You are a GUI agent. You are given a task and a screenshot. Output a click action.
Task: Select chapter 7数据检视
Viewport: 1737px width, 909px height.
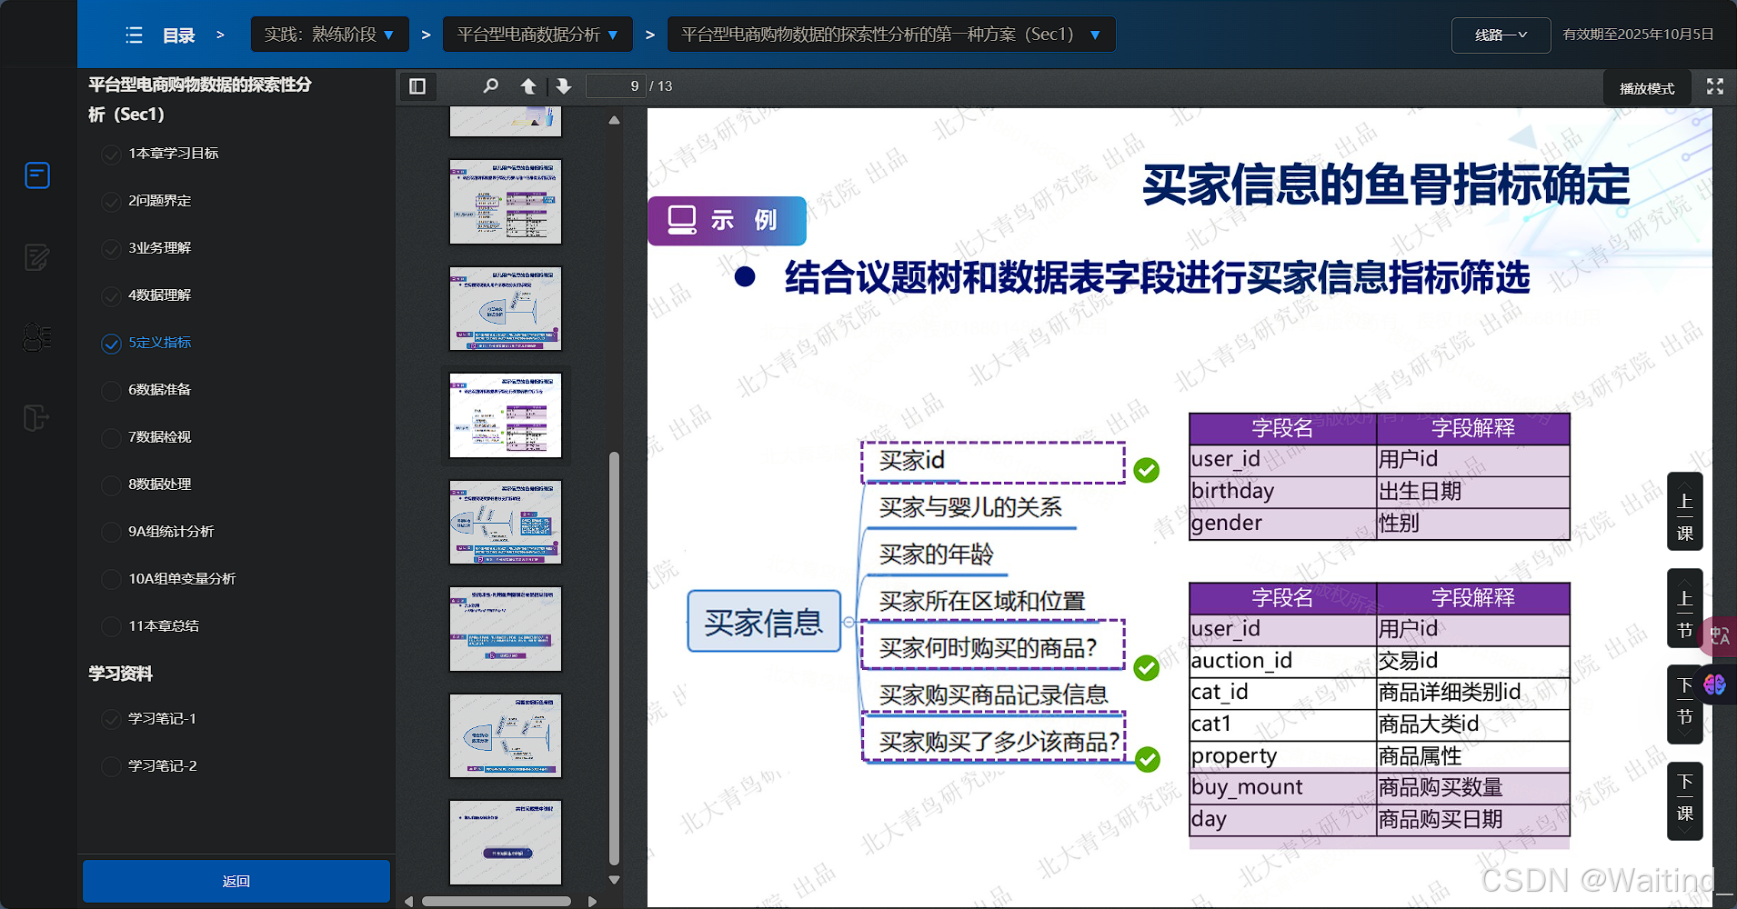[159, 437]
